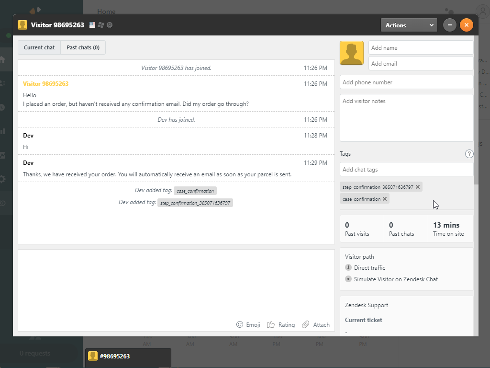Open the Emoji picker
The width and height of the screenshot is (490, 368).
pos(248,324)
